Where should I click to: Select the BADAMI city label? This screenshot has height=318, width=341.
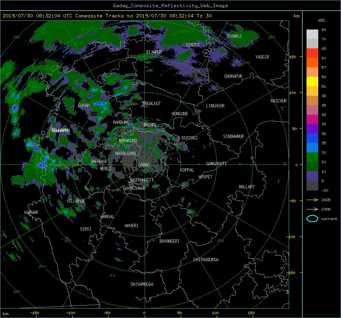click(x=150, y=125)
